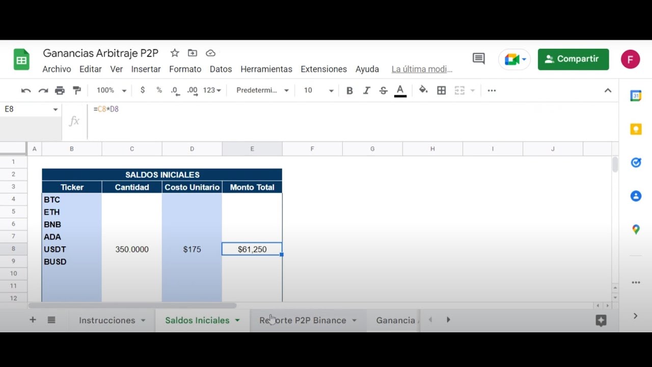Open La última modi... edit history link
This screenshot has width=652, height=367.
click(422, 69)
